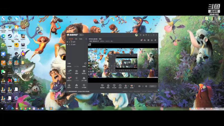Image resolution: width=224 pixels, height=126 pixels.
Task: Click the circular toolbox manage icon
Action: (x=85, y=63)
